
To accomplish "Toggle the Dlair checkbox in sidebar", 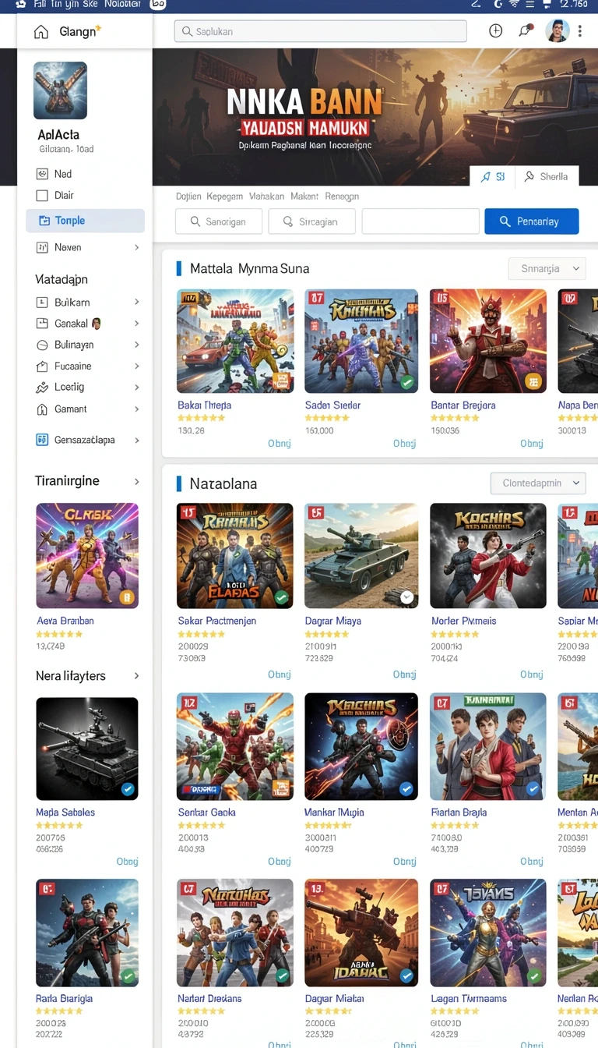I will (42, 196).
